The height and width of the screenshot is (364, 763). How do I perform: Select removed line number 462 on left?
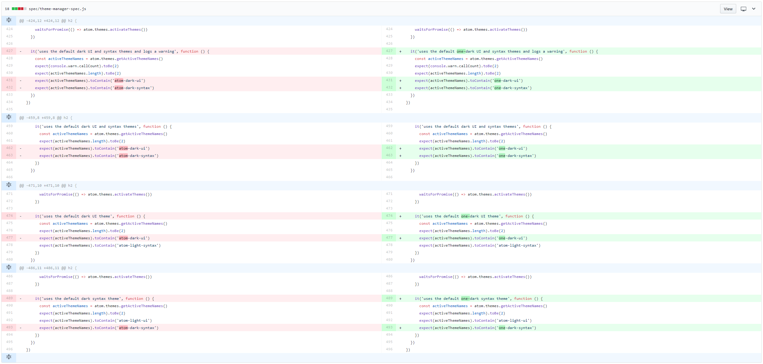(x=9, y=148)
